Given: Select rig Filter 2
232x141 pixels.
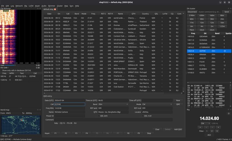Looking at the screenshot, I should click(x=212, y=131).
